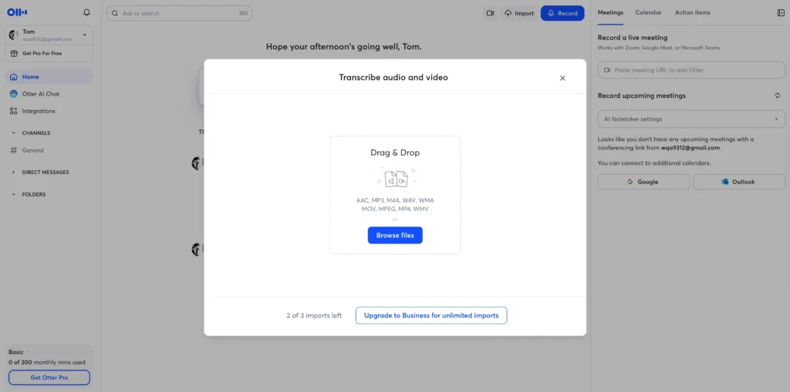Image resolution: width=790 pixels, height=392 pixels.
Task: Open AI Notetaker settings
Action: tap(691, 119)
